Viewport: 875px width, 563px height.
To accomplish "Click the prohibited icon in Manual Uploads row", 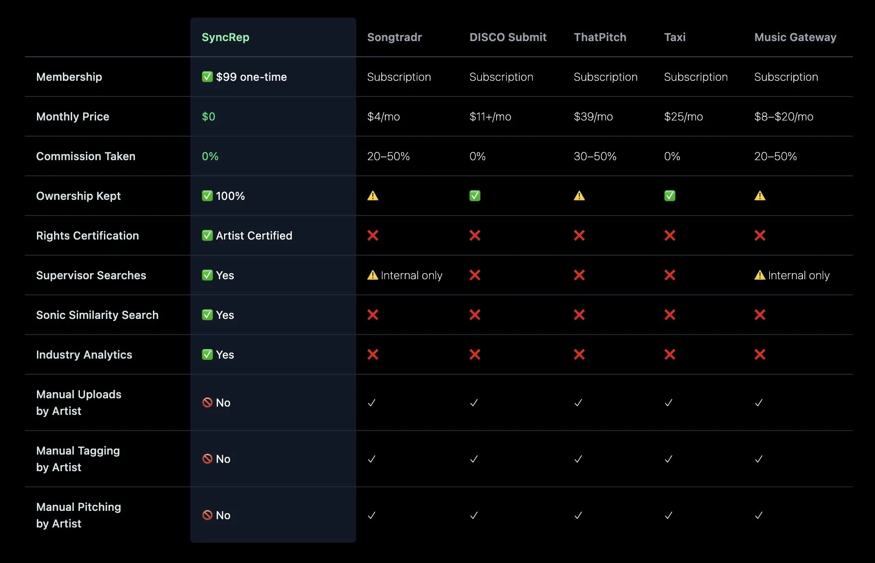I will [207, 402].
